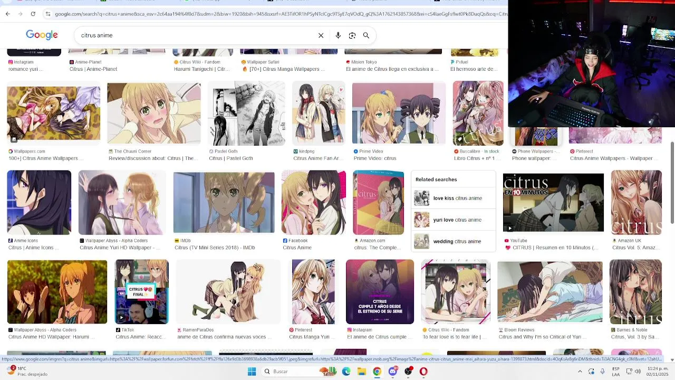Open YouTube CITRUS en 10 minutos thumbnail

(x=553, y=202)
